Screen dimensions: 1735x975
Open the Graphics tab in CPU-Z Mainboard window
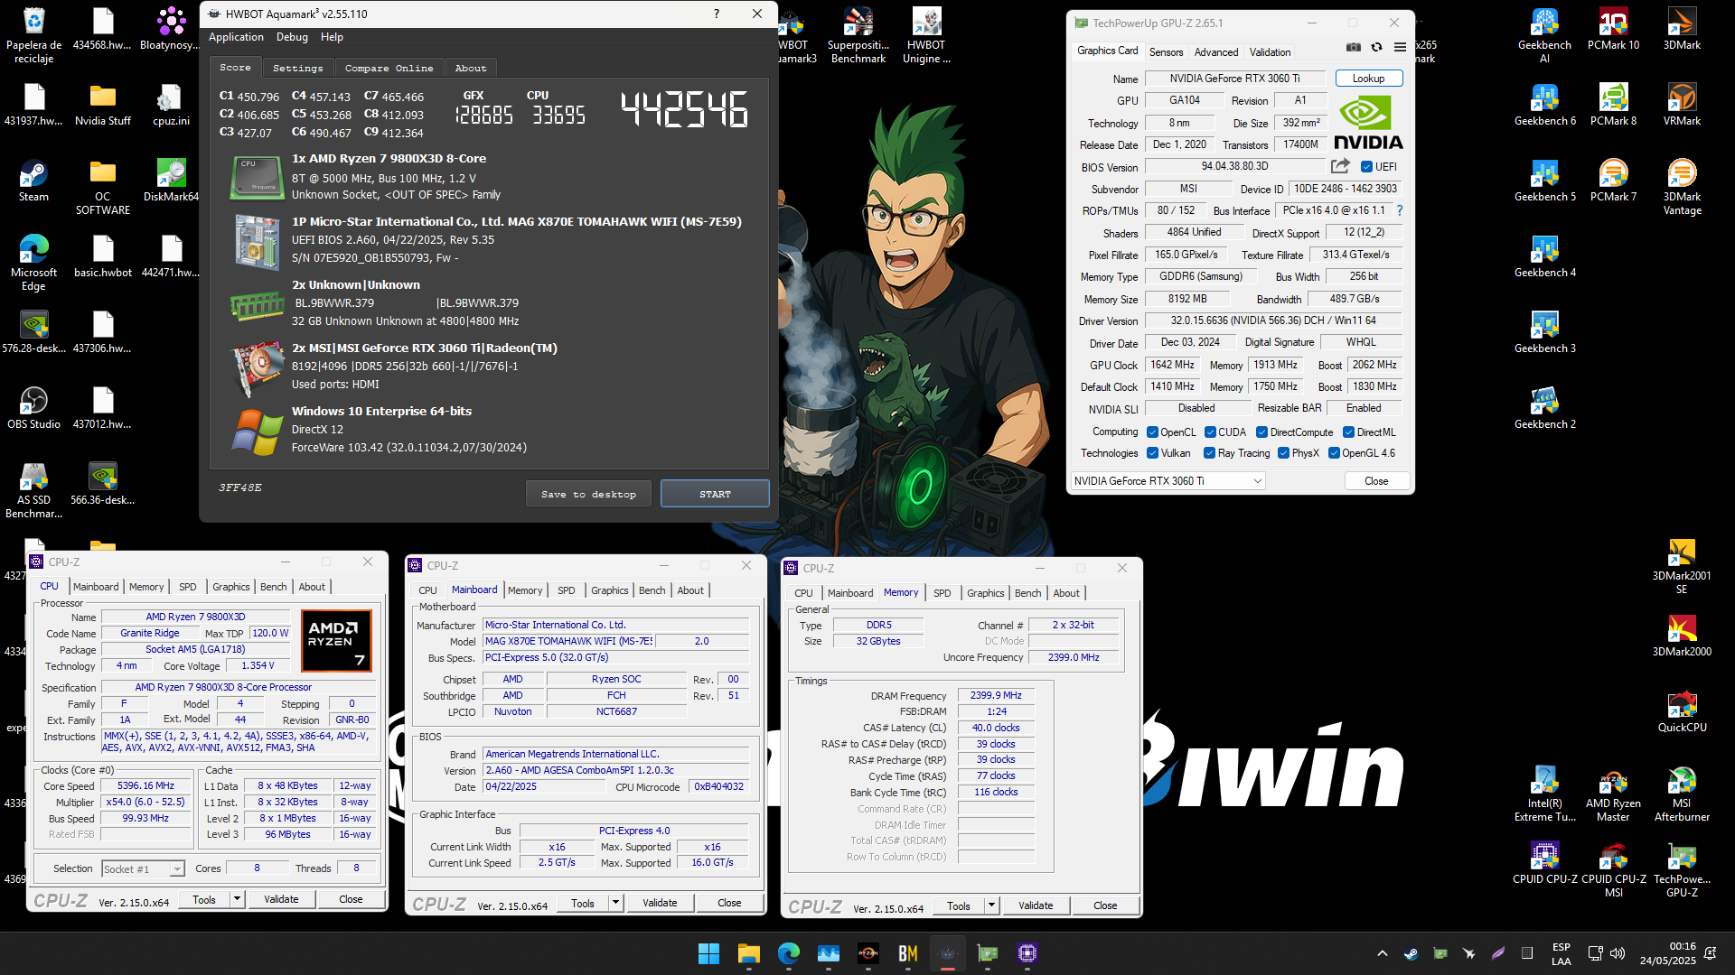pos(609,590)
